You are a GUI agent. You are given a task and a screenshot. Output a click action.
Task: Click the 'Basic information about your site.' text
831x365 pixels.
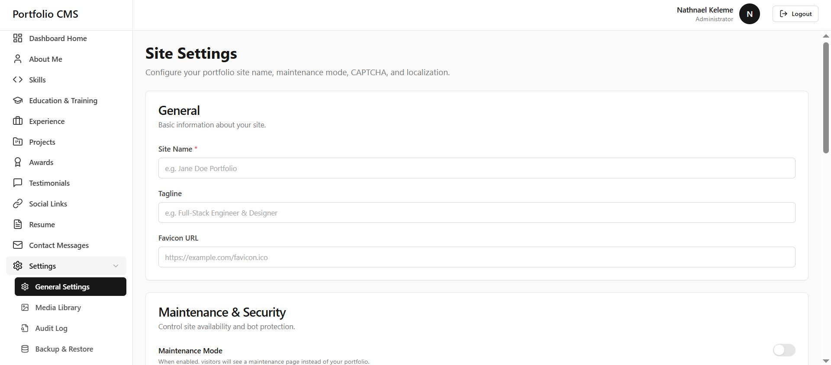(x=212, y=125)
